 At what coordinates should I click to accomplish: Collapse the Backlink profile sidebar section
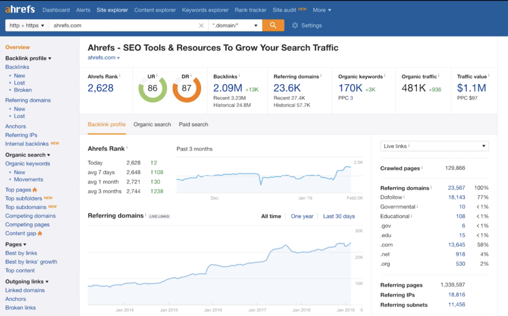click(28, 58)
